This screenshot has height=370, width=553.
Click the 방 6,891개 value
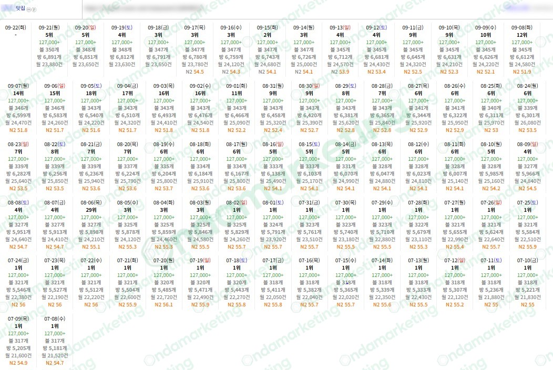pos(49,57)
